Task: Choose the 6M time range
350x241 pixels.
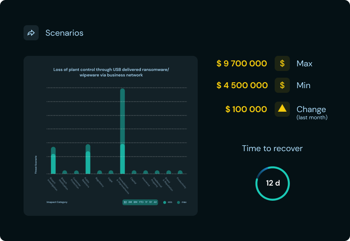Action: point(135,202)
